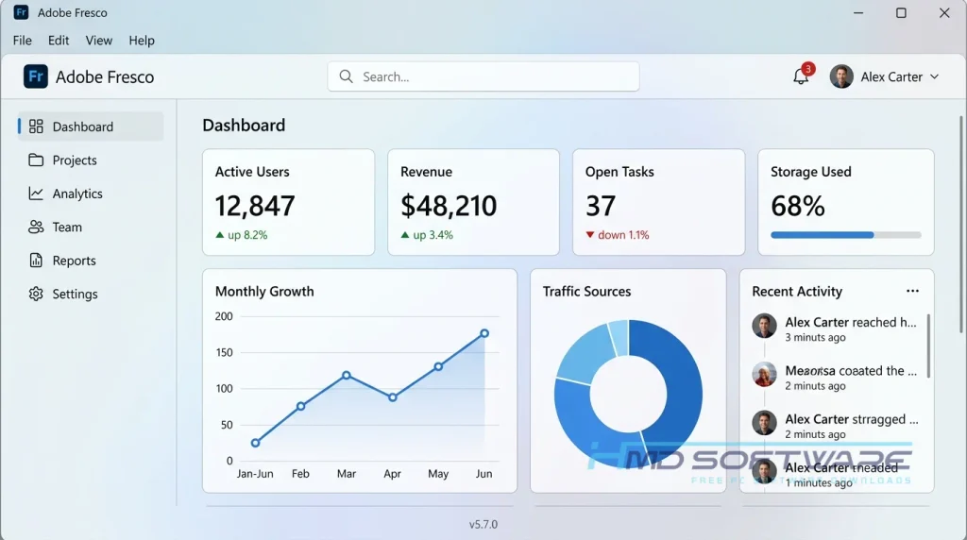967x540 pixels.
Task: Click the Analytics chart icon
Action: point(36,194)
